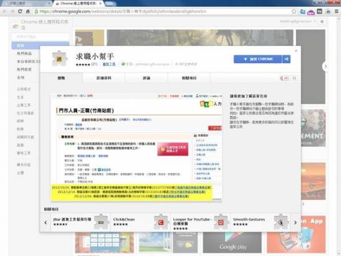Select 熱門商品 in the sidebar

(x=24, y=54)
